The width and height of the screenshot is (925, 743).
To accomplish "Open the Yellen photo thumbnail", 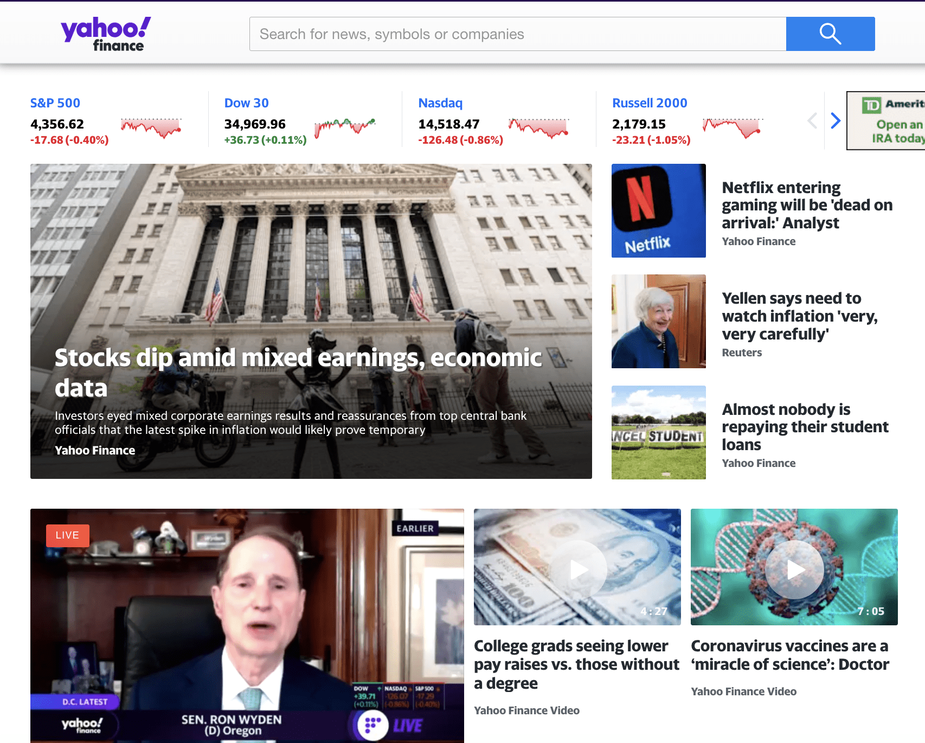I will (659, 321).
